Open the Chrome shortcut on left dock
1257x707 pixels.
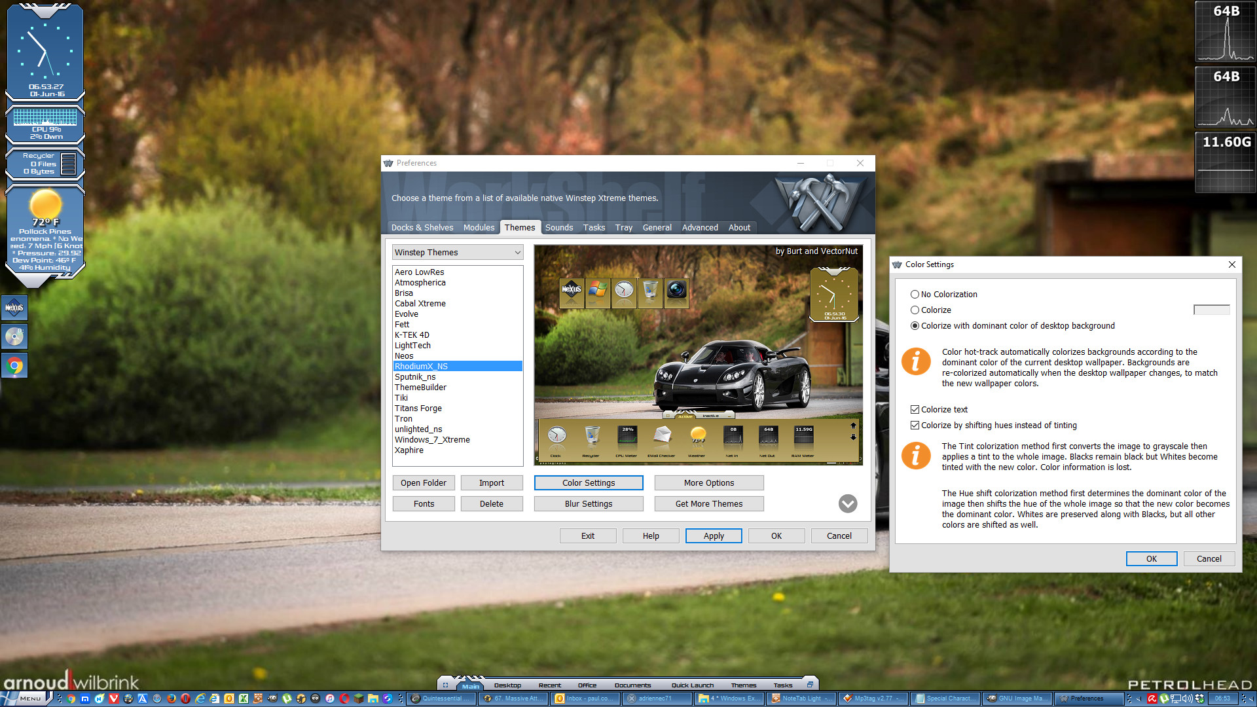tap(14, 366)
